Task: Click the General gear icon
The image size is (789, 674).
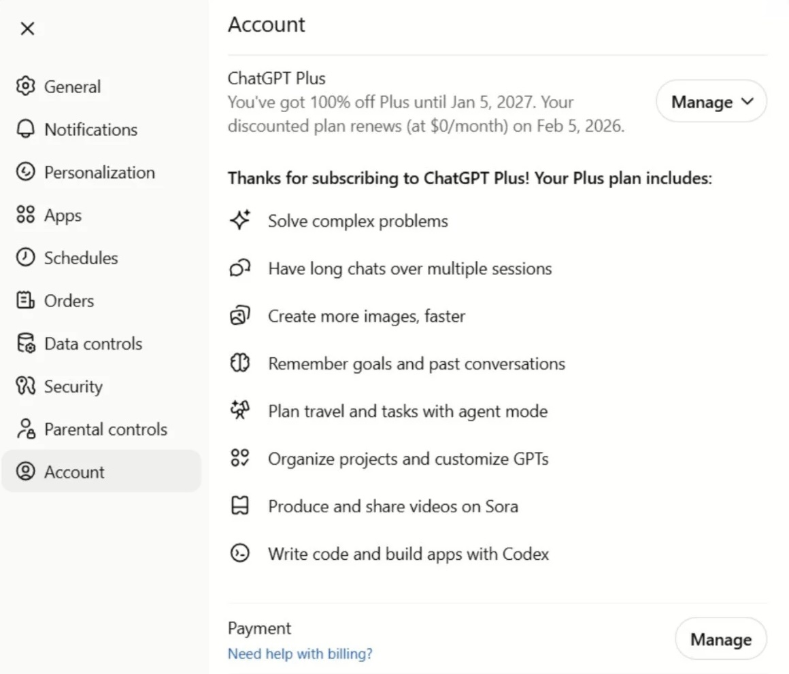Action: pos(25,87)
